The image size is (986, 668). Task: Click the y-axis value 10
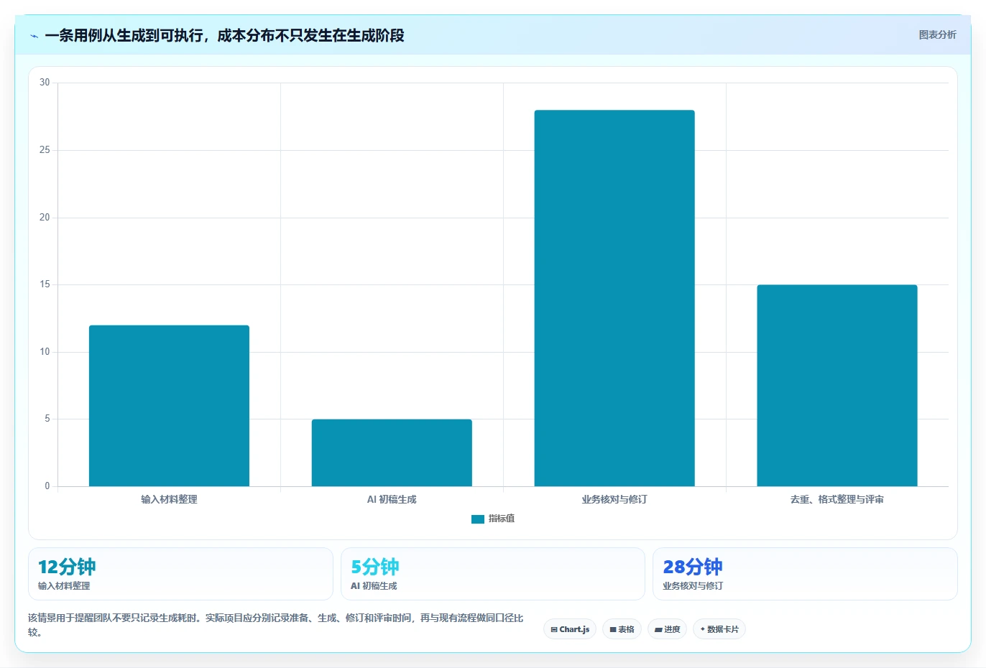(x=45, y=352)
